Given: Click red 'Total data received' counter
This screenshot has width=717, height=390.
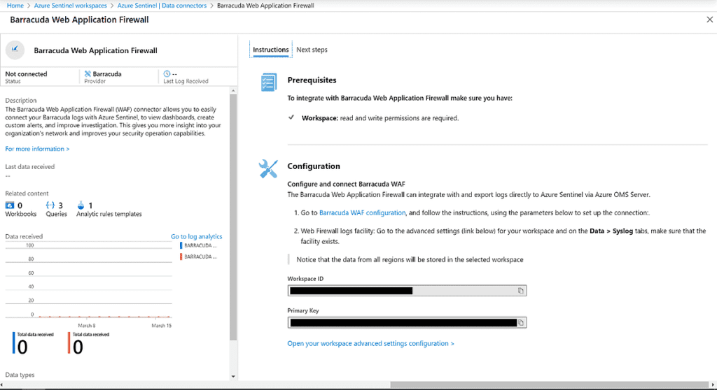Looking at the screenshot, I should pyautogui.click(x=89, y=343).
